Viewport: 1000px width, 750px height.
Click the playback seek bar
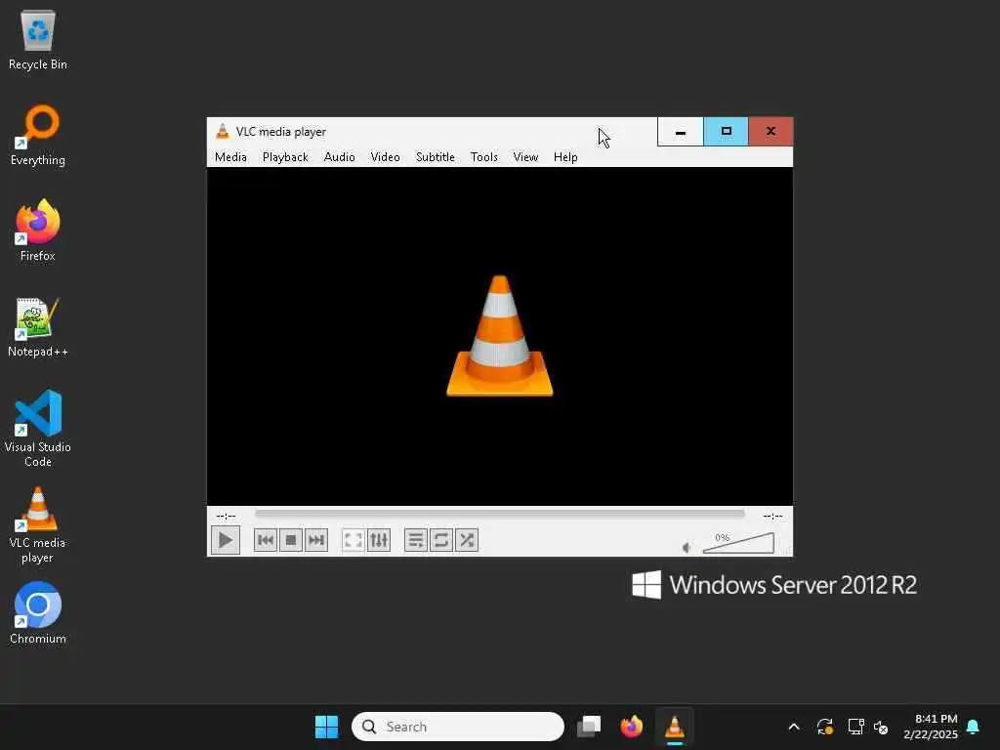coord(499,514)
